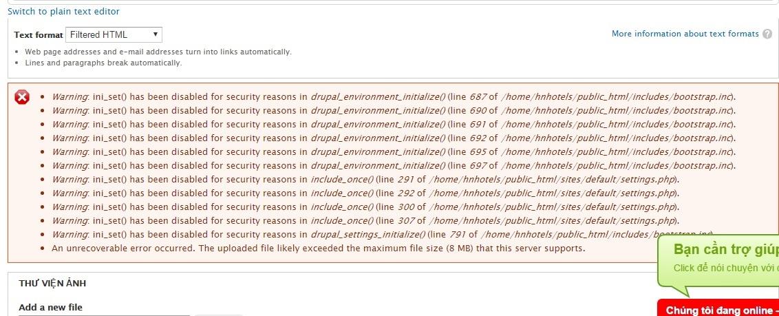Click the warning mentioning bootstrap.inc line 687
This screenshot has width=779, height=316.
click(x=394, y=97)
